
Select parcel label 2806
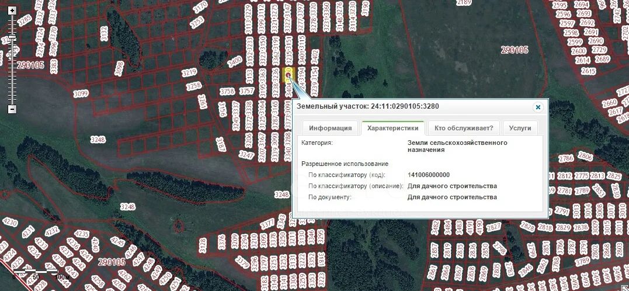coord(585,156)
